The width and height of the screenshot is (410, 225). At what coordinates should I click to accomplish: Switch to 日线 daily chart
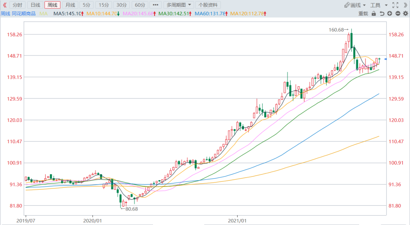[35, 5]
